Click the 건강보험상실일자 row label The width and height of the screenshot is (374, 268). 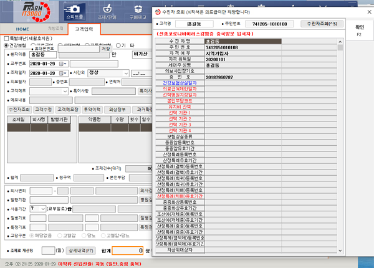pos(180,83)
